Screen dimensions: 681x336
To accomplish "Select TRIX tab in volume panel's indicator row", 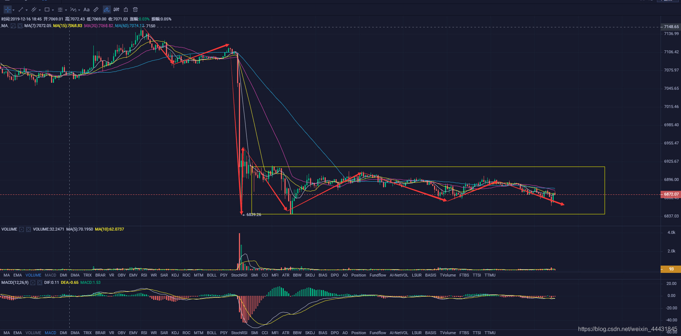I will (x=88, y=275).
